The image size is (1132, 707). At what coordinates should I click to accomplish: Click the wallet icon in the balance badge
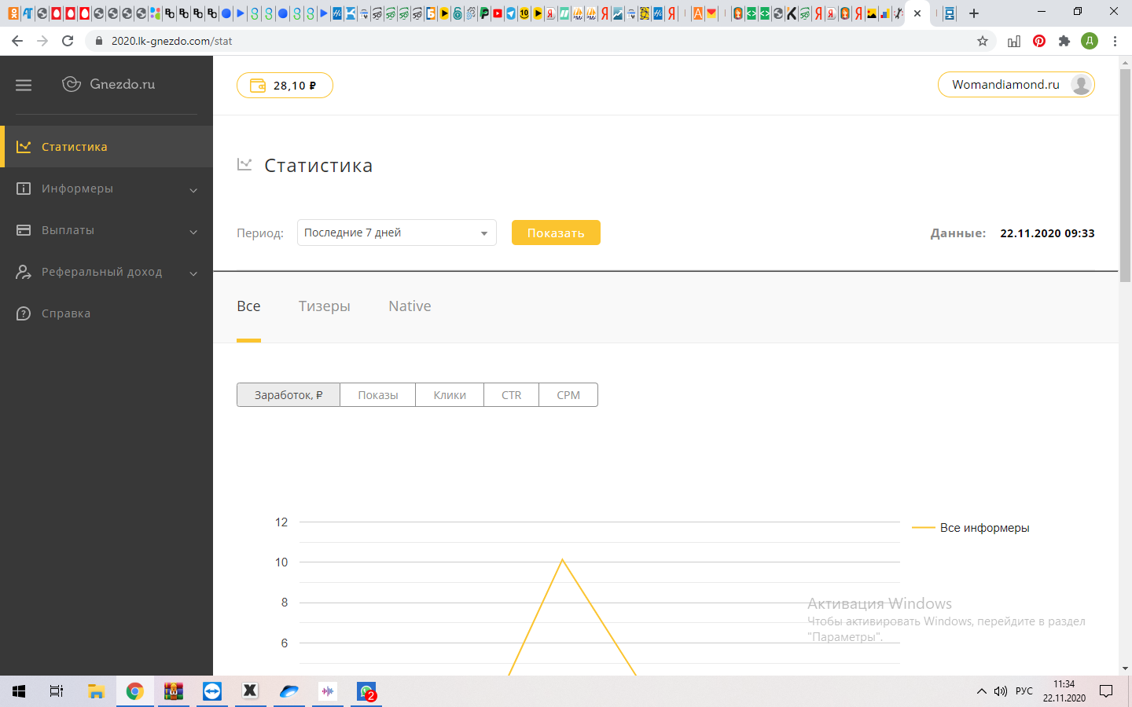coord(258,85)
